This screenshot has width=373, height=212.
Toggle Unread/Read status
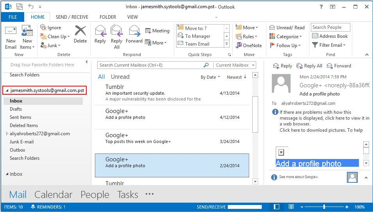point(287,28)
